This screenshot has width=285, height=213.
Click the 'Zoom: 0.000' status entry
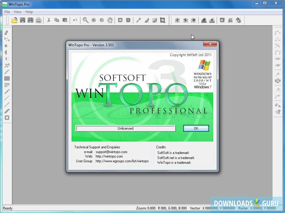coord(146,208)
